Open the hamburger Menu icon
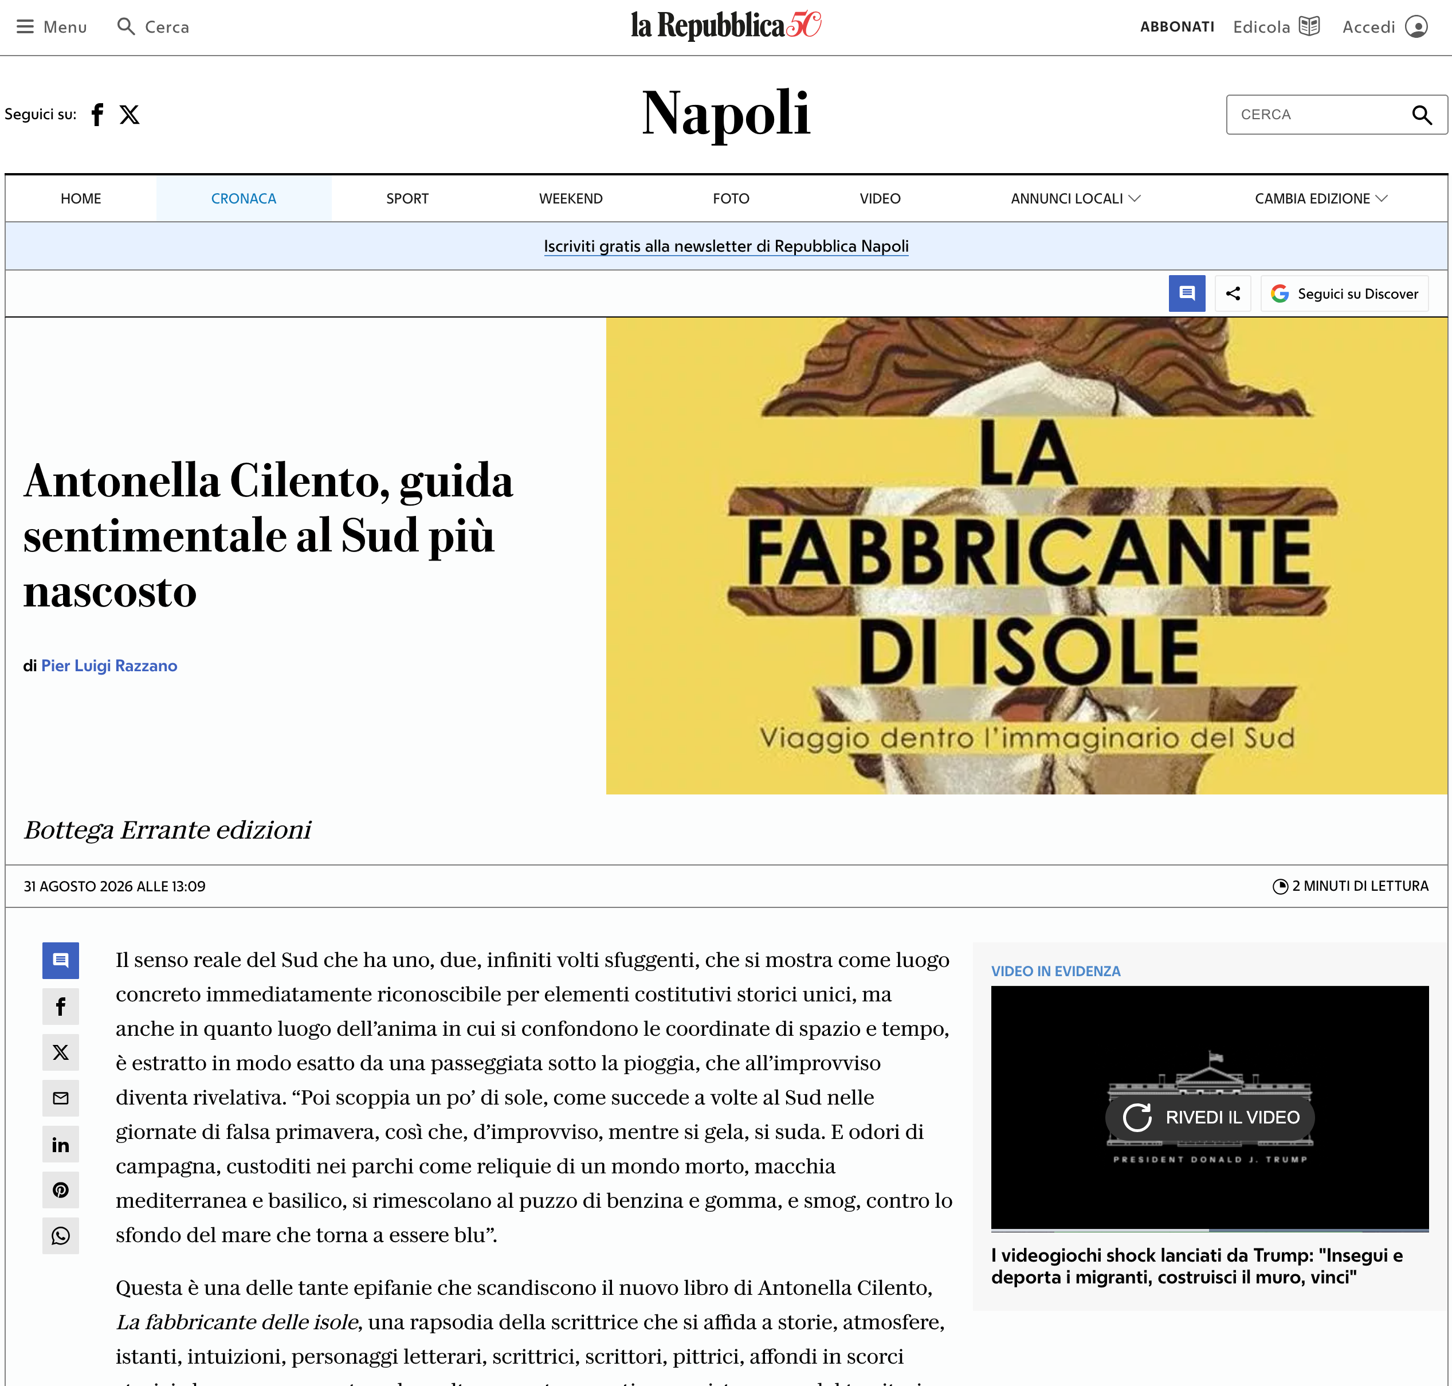The image size is (1452, 1386). 25,26
